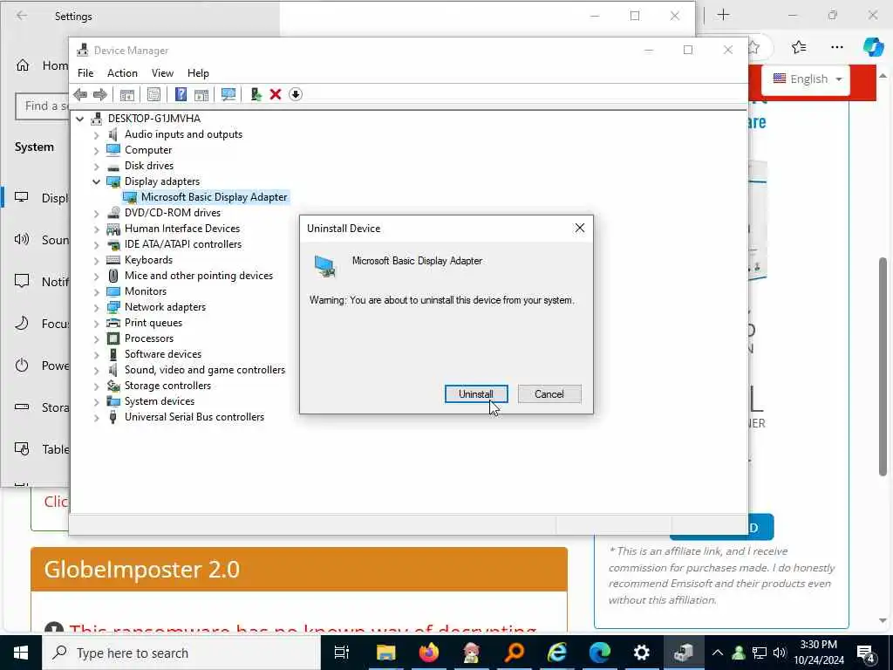Viewport: 893px width, 670px height.
Task: Click Cancel in the Uninstall Device dialog
Action: [x=549, y=393]
